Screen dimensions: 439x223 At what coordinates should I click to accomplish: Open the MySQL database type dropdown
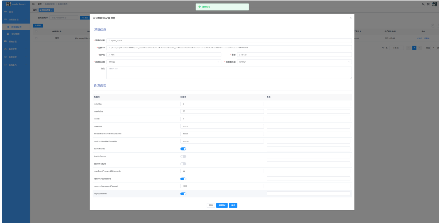tap(164, 62)
